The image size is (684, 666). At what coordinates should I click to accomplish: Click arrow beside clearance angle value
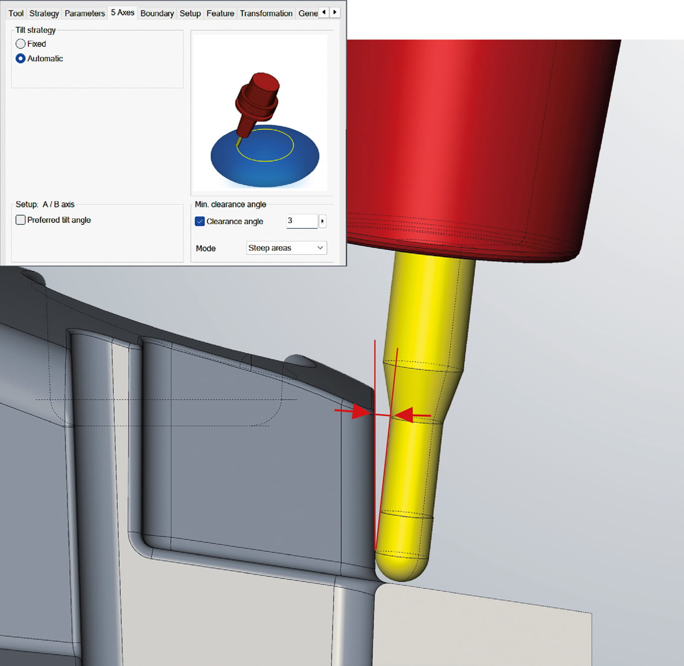tap(323, 221)
